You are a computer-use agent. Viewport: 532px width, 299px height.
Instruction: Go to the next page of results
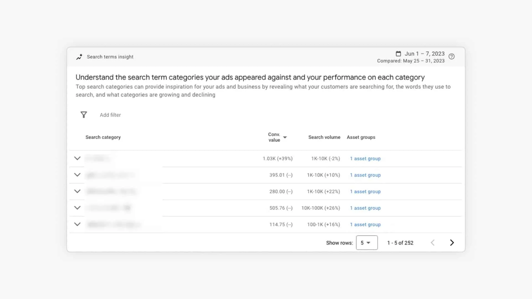[452, 243]
